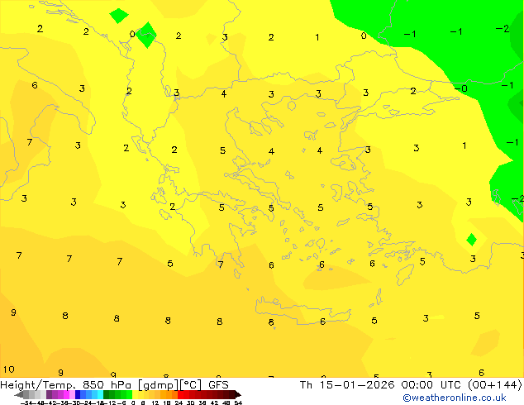
Task: Click the isolated green diamond patch in southeast
Action: [472, 240]
